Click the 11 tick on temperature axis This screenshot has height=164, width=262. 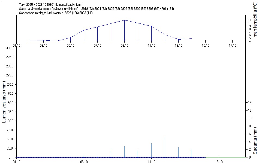250,20
